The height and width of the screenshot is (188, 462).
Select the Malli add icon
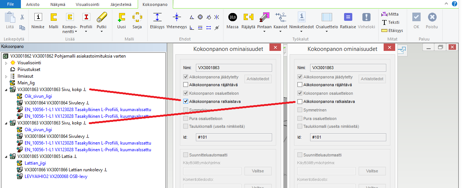pos(54,17)
